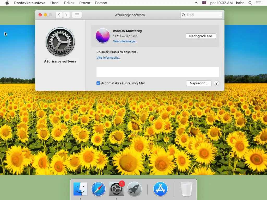The width and height of the screenshot is (267, 200).
Task: Open the Uredi menu
Action: pos(55,3)
